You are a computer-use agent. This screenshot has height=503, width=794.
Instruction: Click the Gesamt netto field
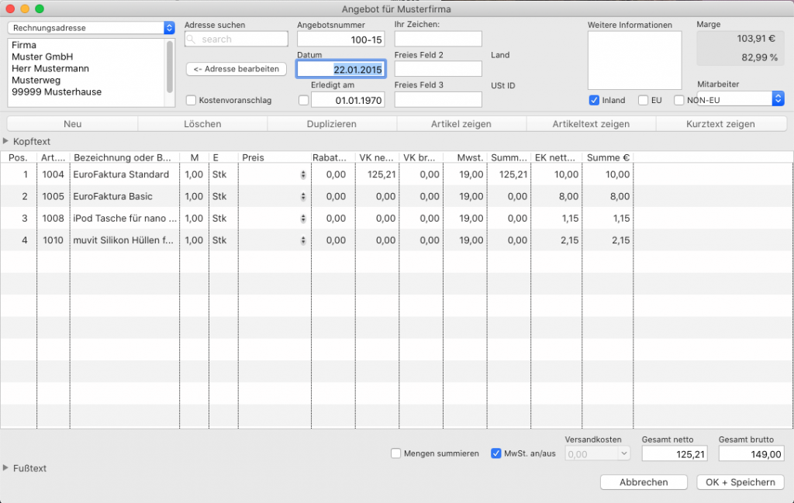pyautogui.click(x=675, y=454)
